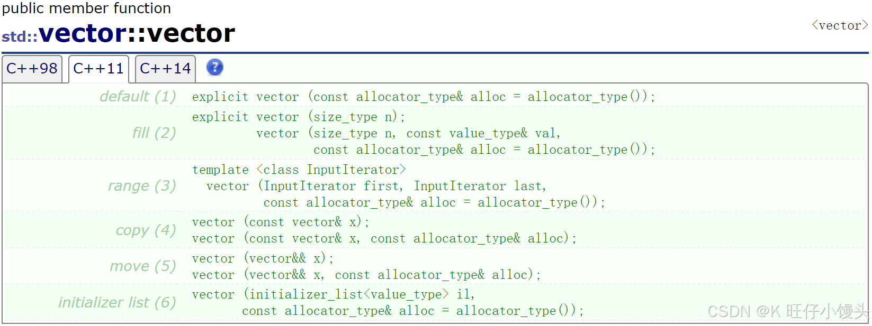The width and height of the screenshot is (872, 326).
Task: Click the 'vector (vector&& x);' line
Action: pos(263,258)
